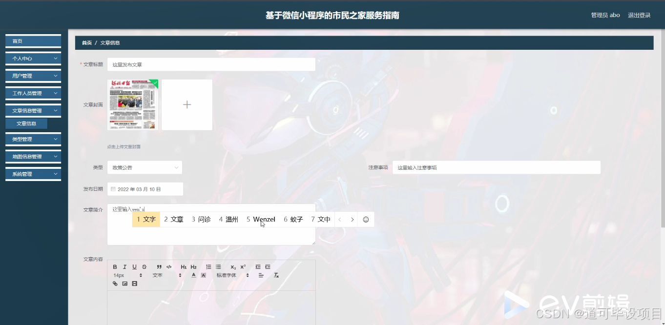Apply bold formatting in article editor
Screen dimensions: 665x325
[x=115, y=267]
